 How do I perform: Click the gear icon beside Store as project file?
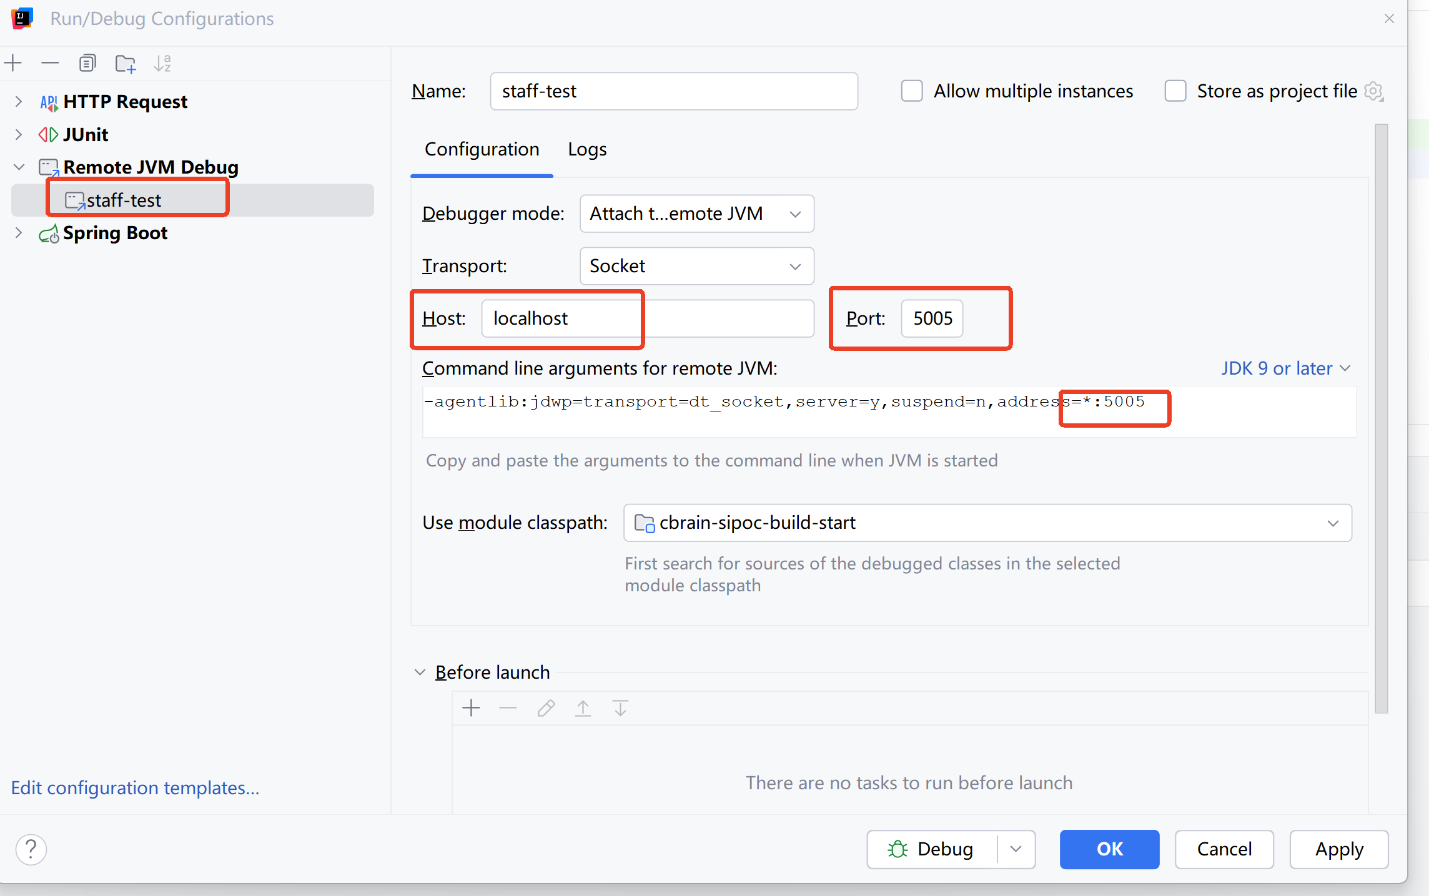pos(1374,91)
